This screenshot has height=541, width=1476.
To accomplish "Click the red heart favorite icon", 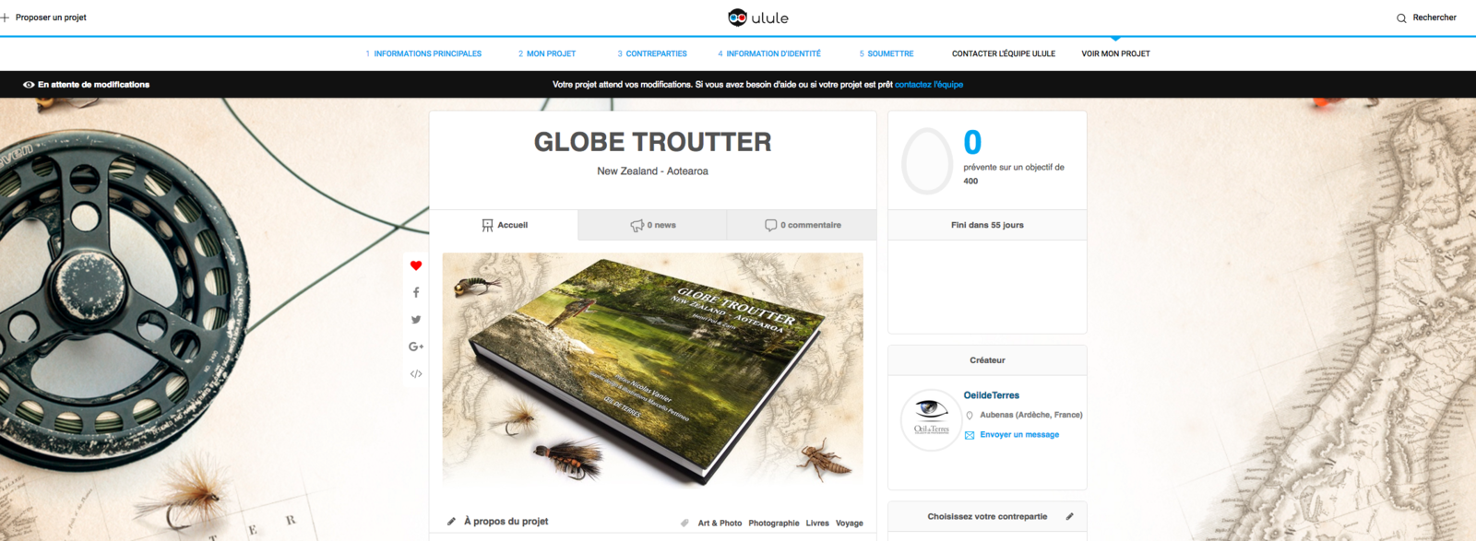I will (416, 265).
